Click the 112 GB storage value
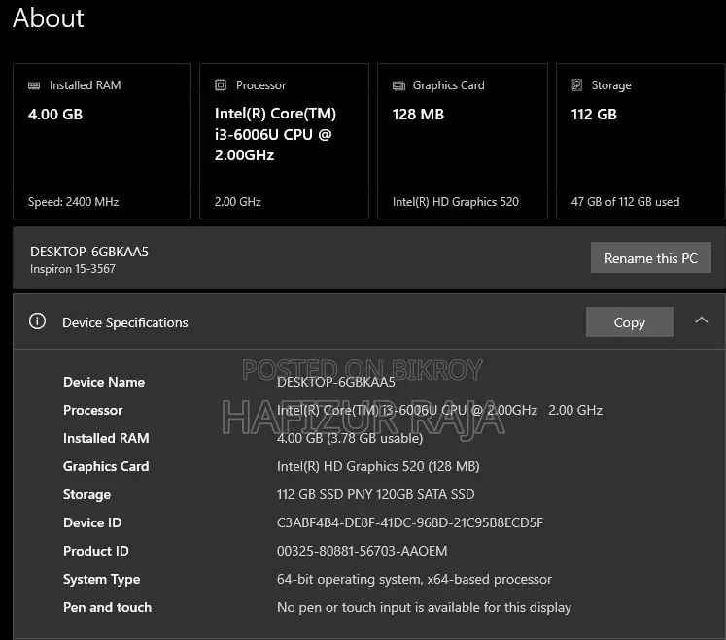Viewport: 726px width, 640px height. [594, 115]
